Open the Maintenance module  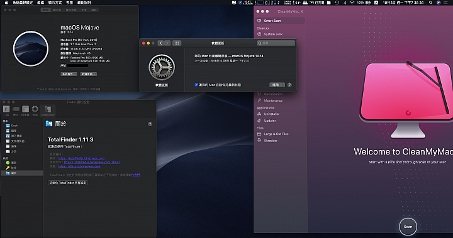point(272,100)
